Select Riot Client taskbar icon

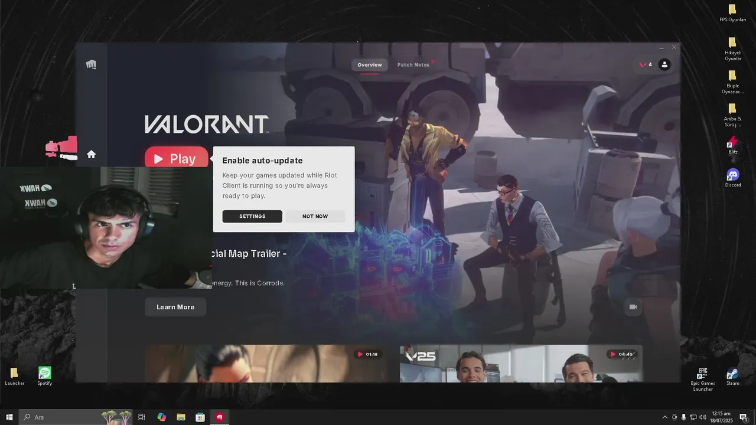pos(220,417)
